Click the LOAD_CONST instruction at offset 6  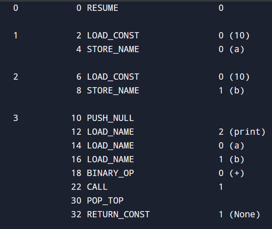pos(113,77)
